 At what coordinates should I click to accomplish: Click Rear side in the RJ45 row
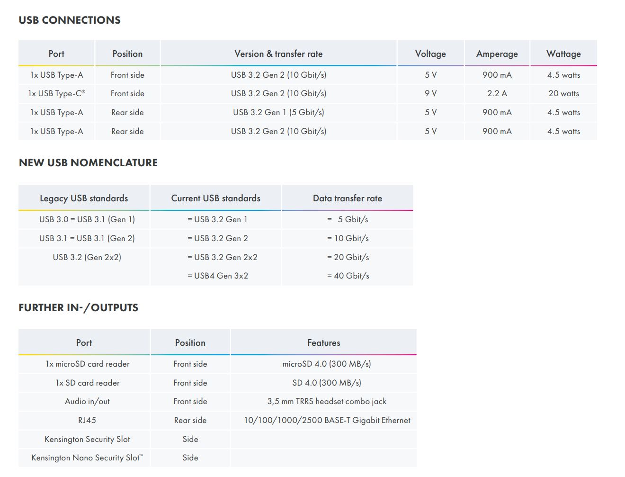point(190,420)
